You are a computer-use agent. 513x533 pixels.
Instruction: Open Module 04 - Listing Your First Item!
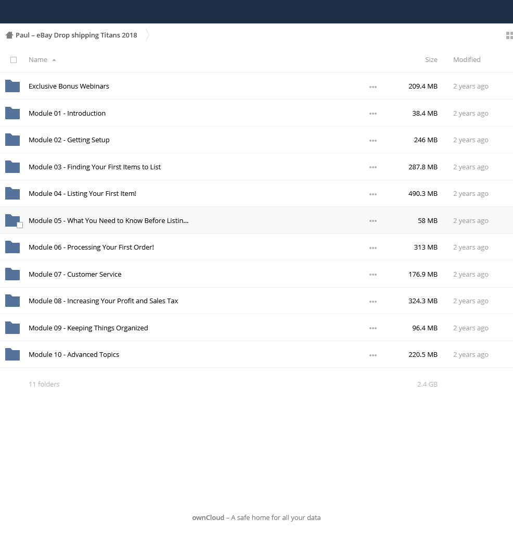click(x=83, y=193)
